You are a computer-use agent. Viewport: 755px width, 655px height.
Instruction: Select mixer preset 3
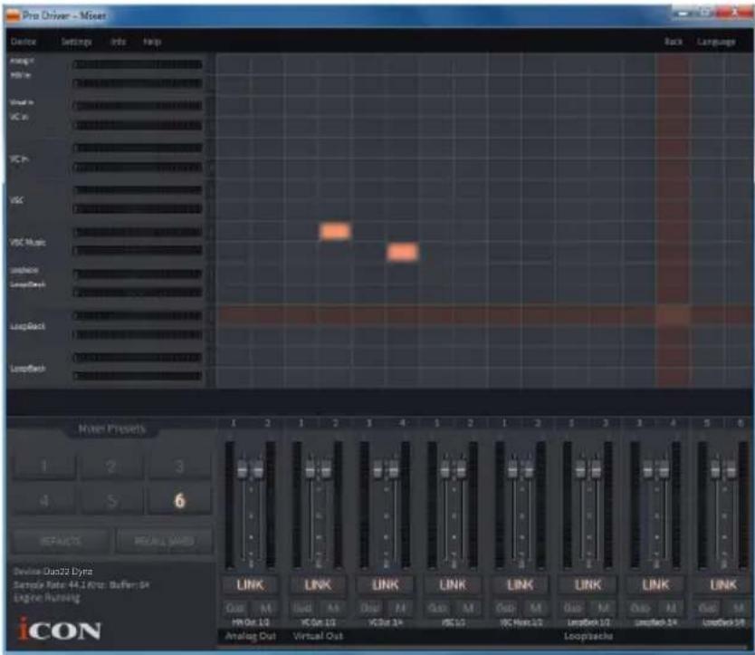[179, 466]
